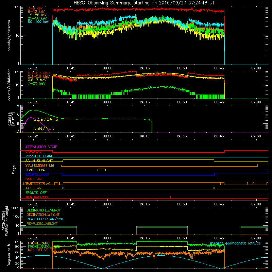Pick the cyan 50-100 keV legend label
272x272 pixels.
point(38,22)
